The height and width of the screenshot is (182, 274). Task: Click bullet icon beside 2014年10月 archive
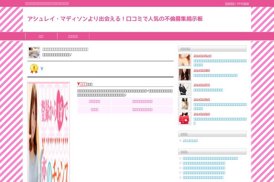[x=180, y=141]
